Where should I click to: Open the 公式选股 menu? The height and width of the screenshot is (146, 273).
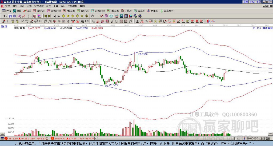pos(39,6)
